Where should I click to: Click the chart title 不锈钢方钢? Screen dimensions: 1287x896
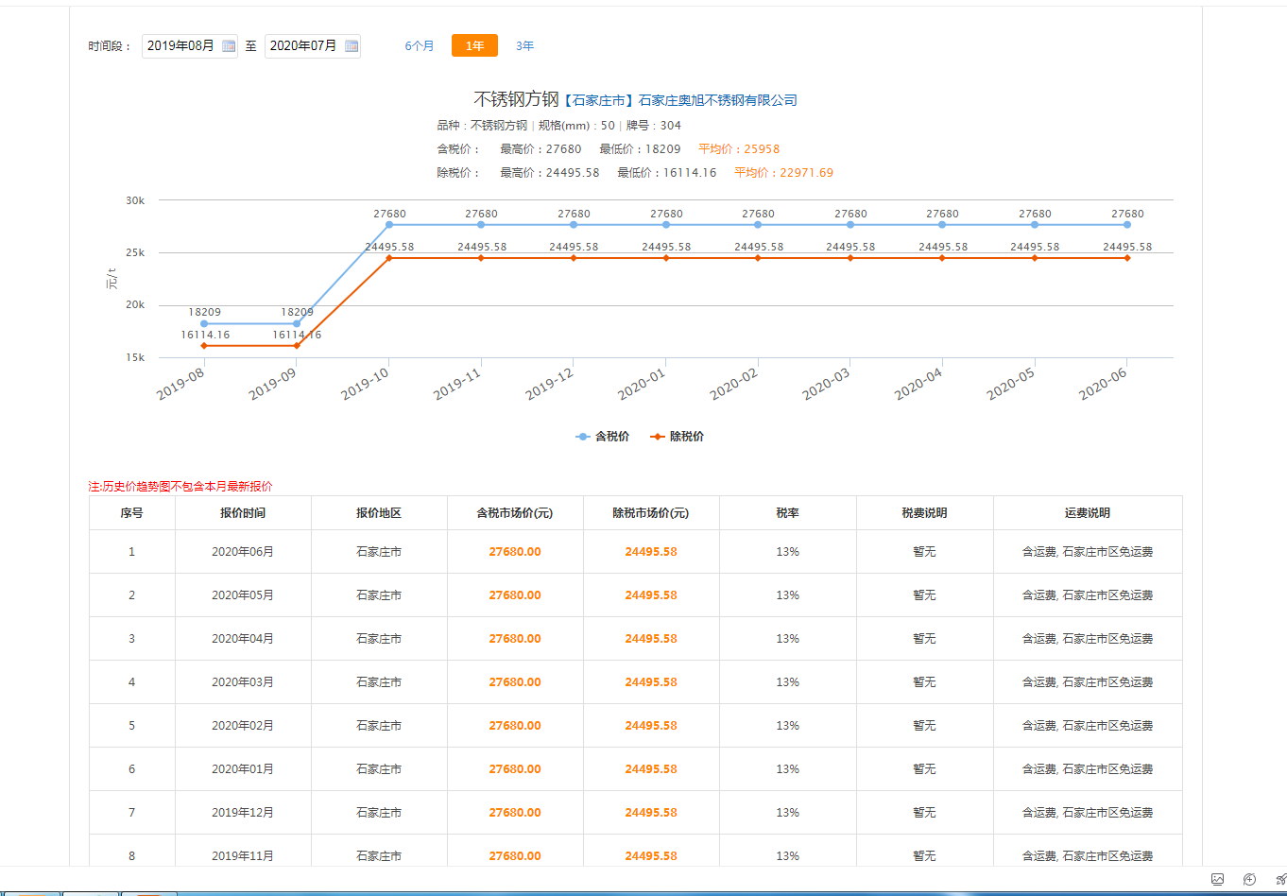tap(516, 99)
